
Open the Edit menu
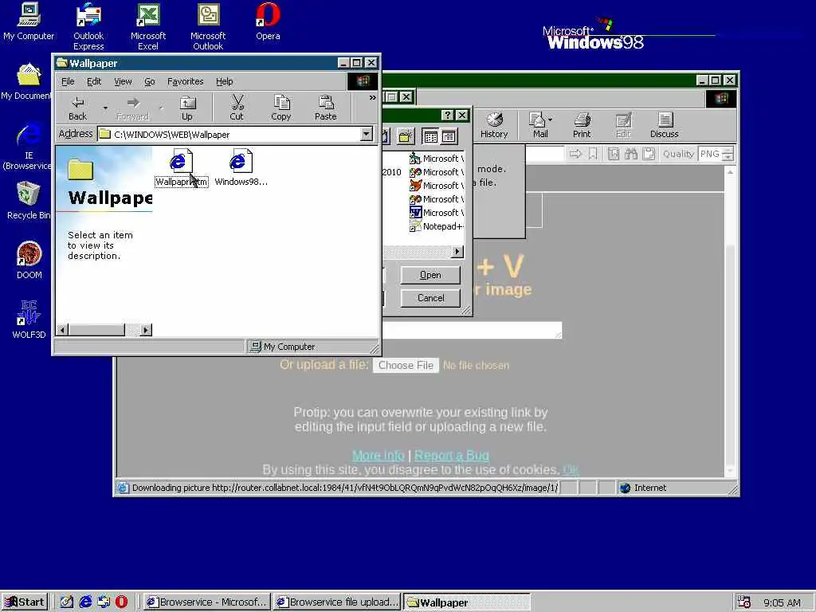tap(94, 81)
